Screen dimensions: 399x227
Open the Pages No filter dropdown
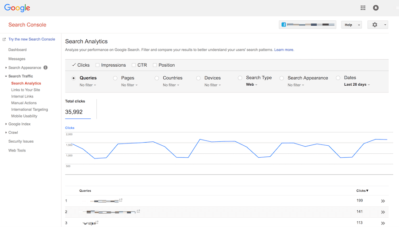tap(129, 85)
